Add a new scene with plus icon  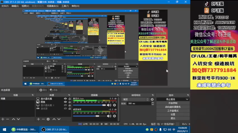click(x=3, y=119)
